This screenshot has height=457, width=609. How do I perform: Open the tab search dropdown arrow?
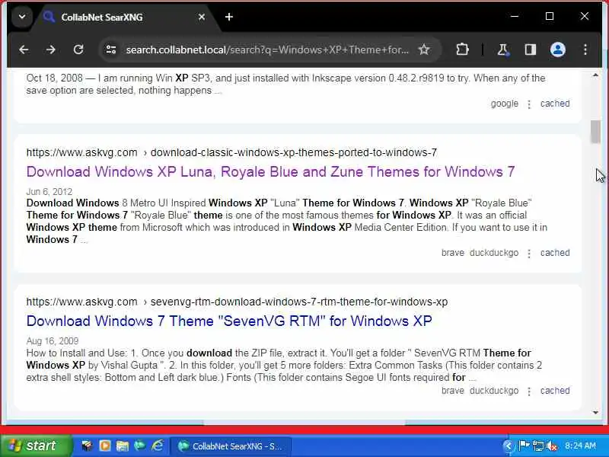click(22, 17)
